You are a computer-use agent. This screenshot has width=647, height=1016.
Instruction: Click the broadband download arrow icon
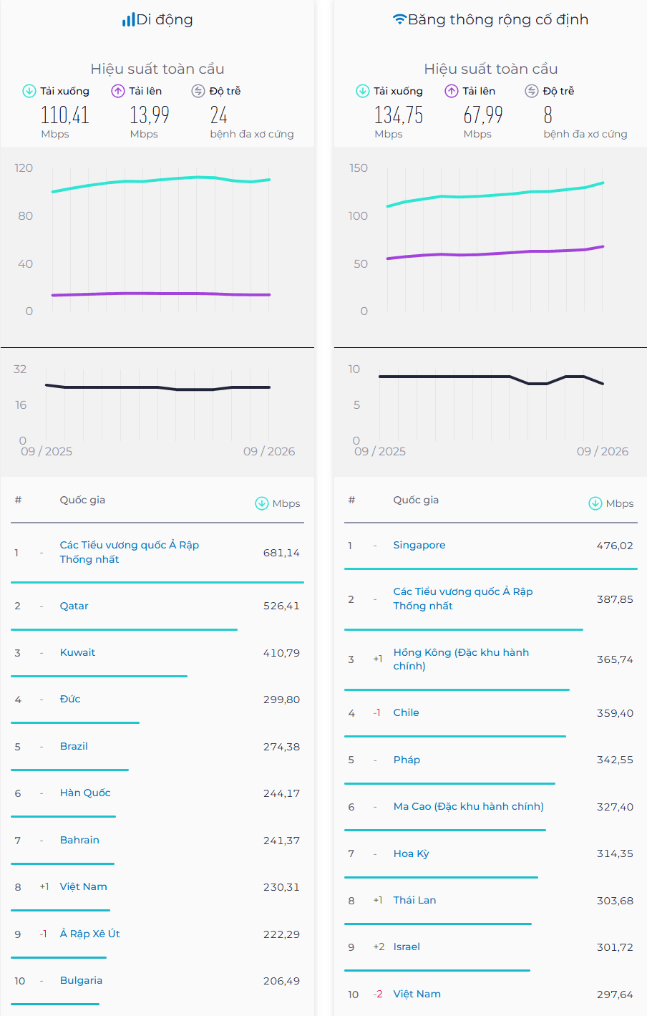pos(363,91)
